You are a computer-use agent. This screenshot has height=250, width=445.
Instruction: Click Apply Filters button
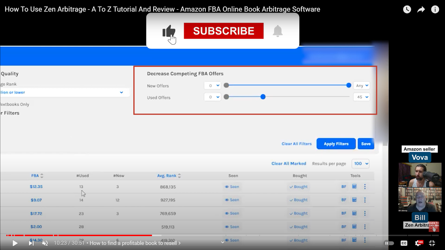click(x=336, y=144)
